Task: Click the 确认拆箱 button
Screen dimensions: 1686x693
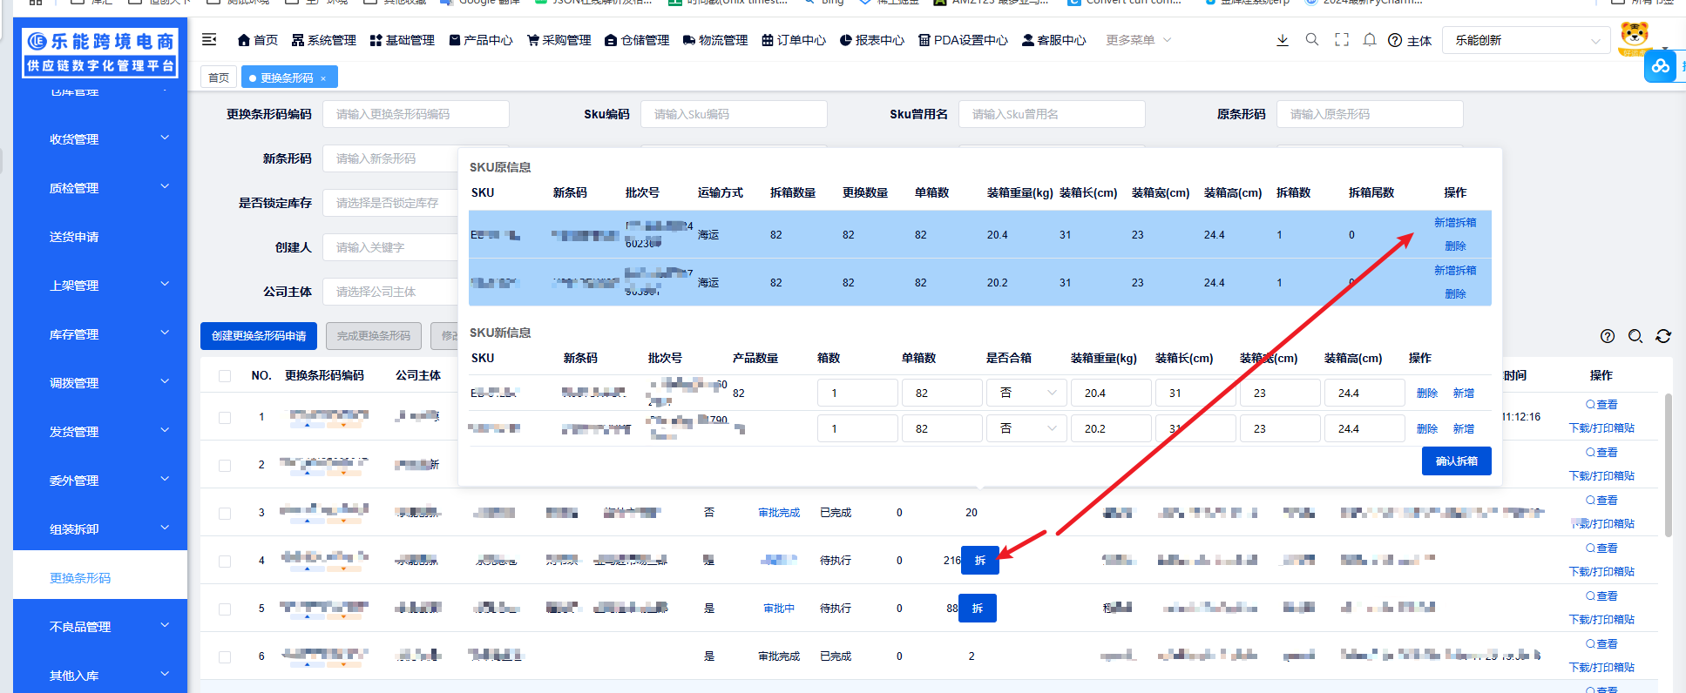Action: click(1456, 461)
